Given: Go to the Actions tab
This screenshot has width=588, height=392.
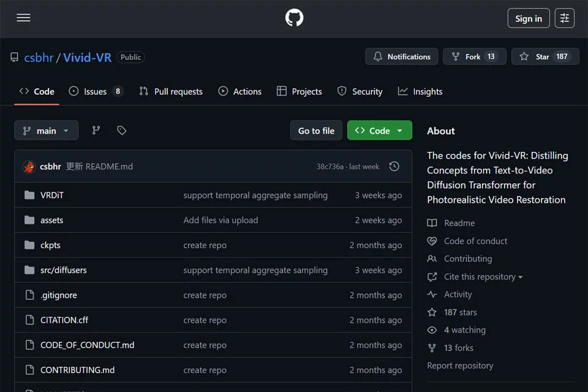Looking at the screenshot, I should tap(239, 91).
